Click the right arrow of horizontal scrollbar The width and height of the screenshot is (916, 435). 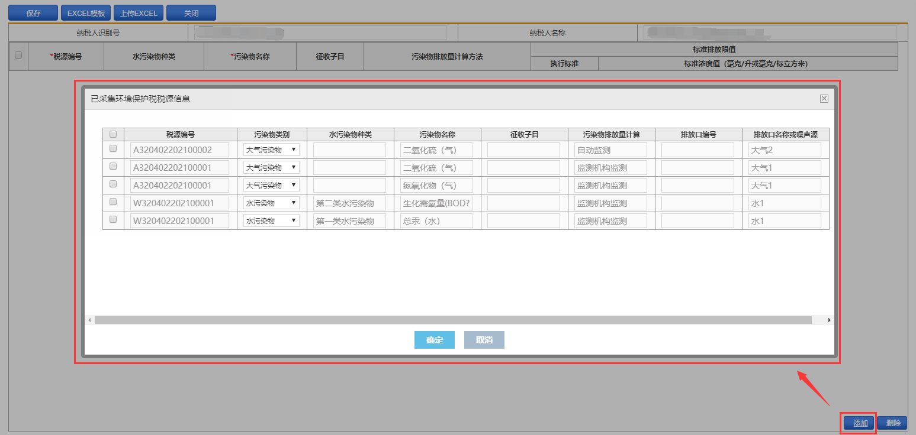(829, 320)
